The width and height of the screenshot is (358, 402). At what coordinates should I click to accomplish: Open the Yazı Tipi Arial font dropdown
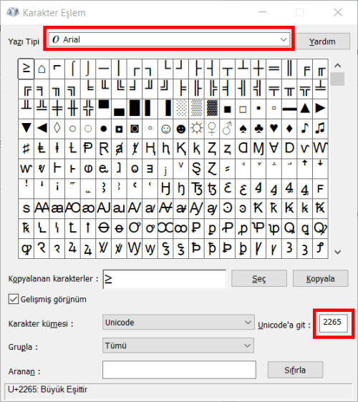pos(170,39)
